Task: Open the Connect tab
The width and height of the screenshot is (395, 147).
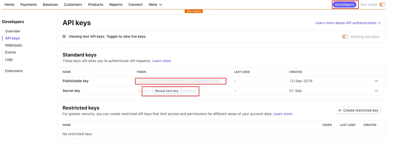Action: tap(136, 5)
